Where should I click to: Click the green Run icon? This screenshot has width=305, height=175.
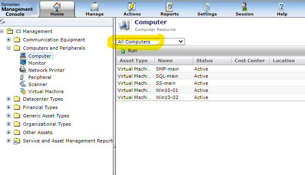[123, 51]
